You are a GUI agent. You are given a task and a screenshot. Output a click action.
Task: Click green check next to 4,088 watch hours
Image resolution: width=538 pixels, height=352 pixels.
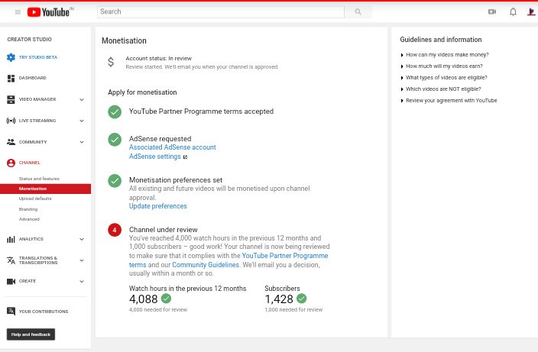[x=166, y=299]
